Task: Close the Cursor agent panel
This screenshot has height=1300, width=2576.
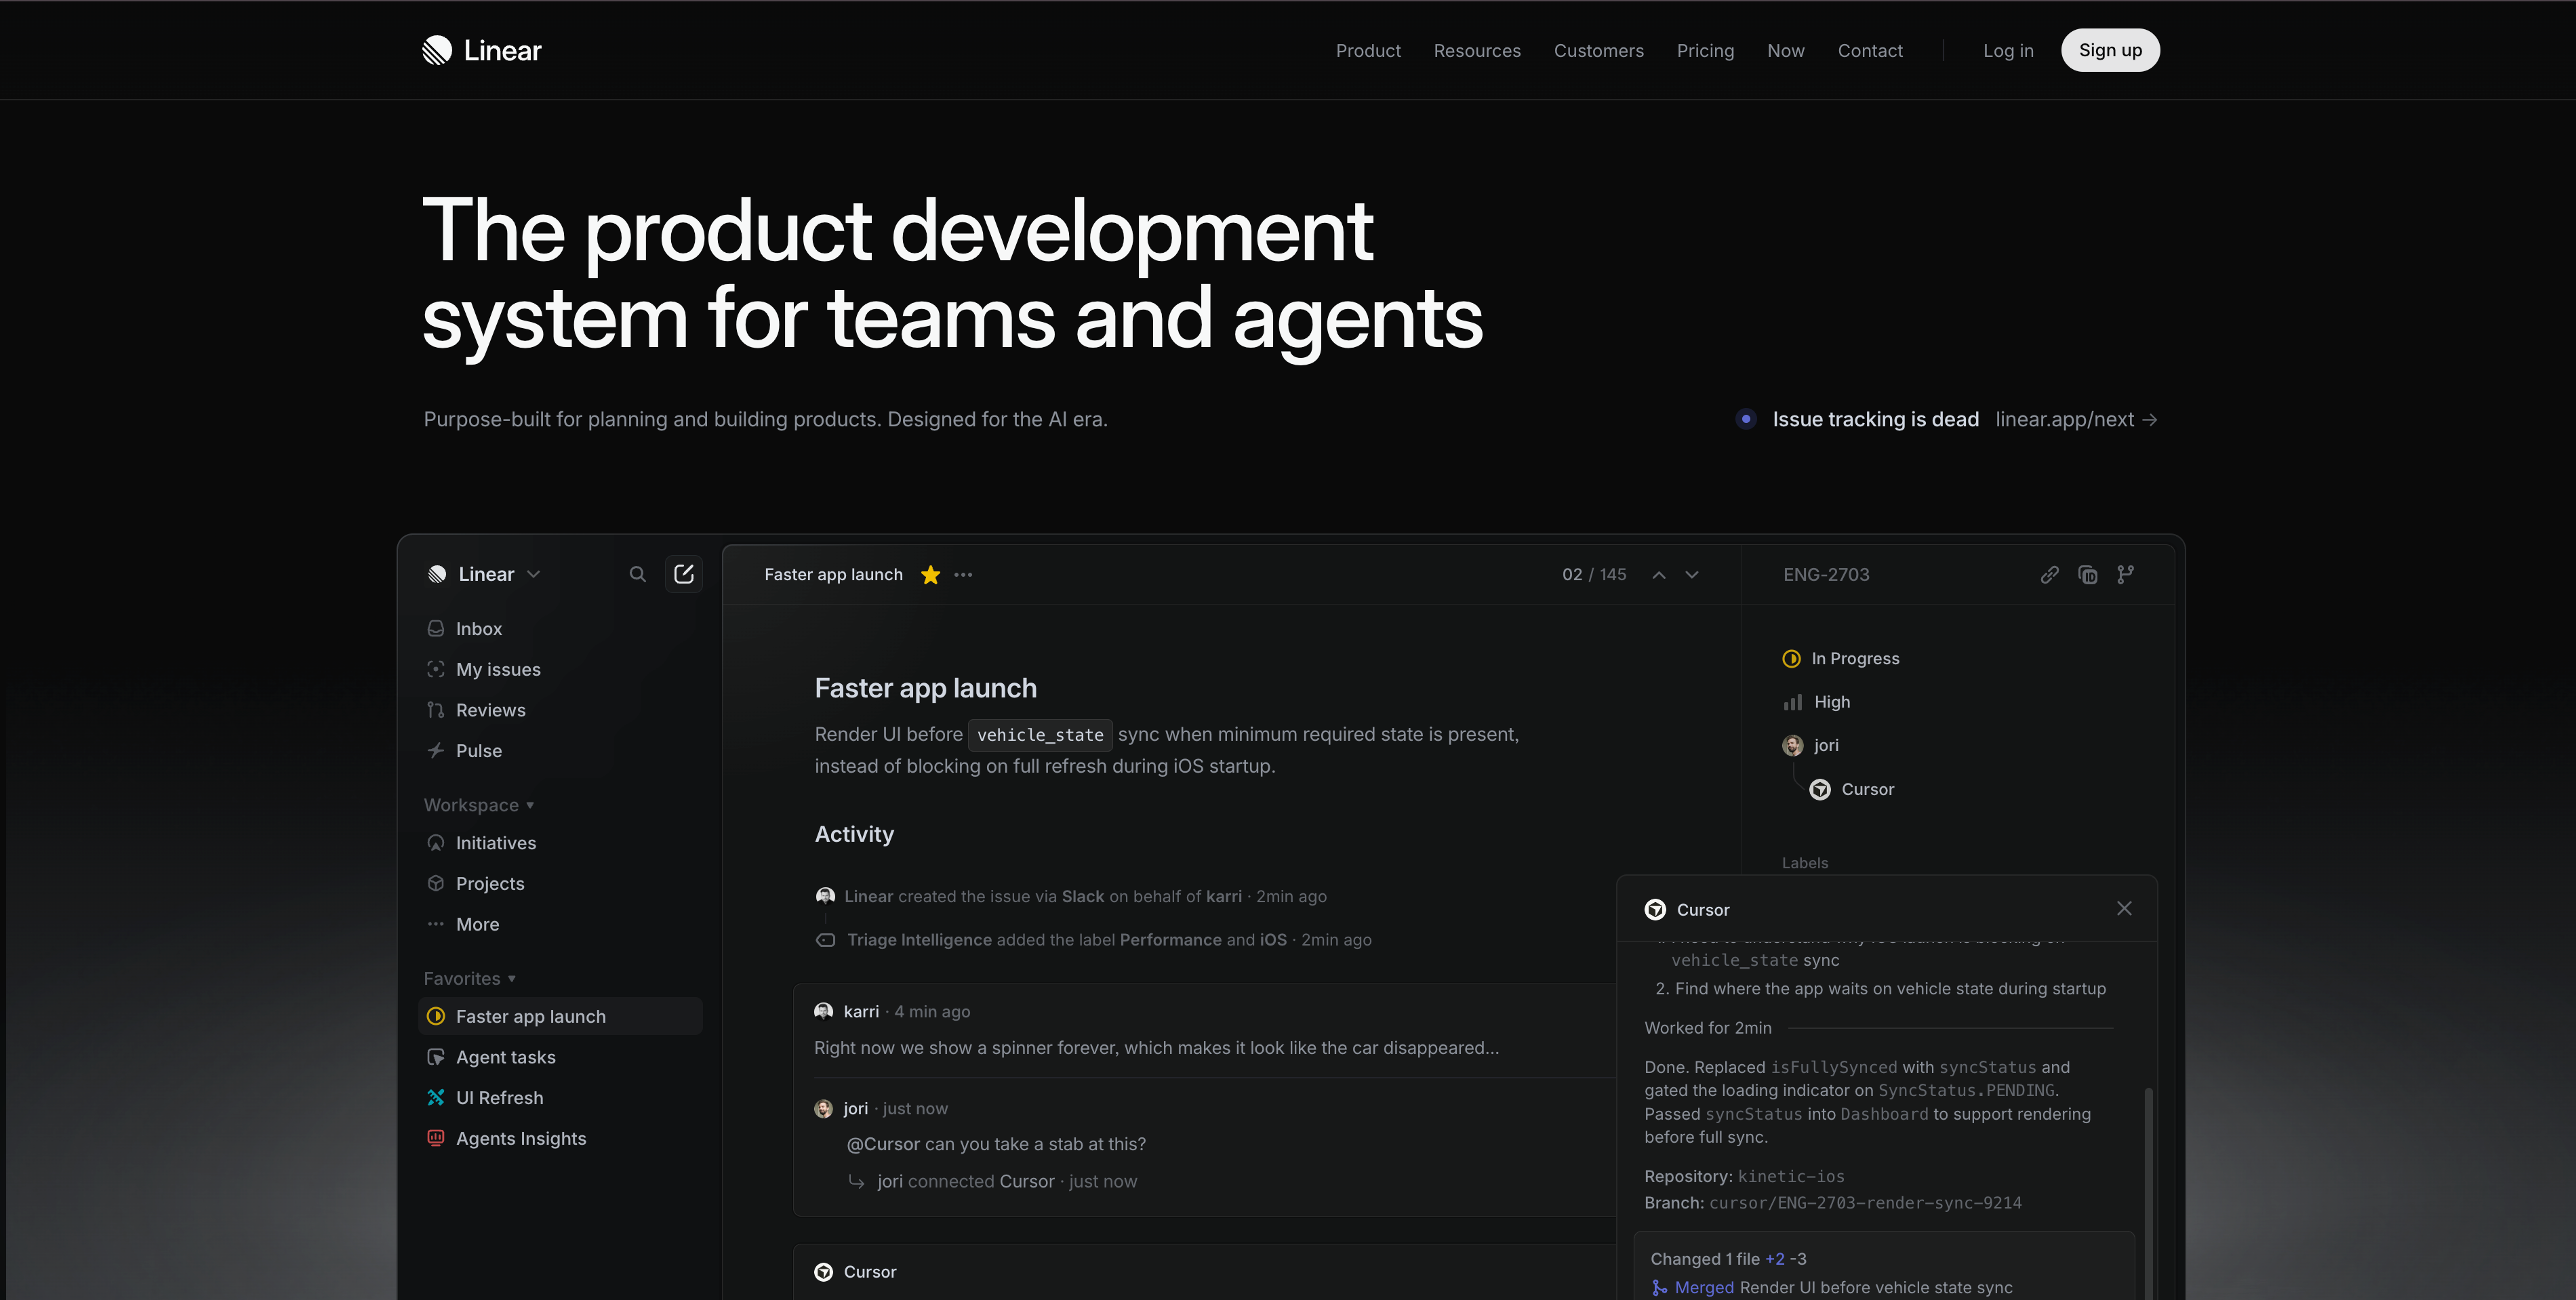Action: coord(2124,908)
